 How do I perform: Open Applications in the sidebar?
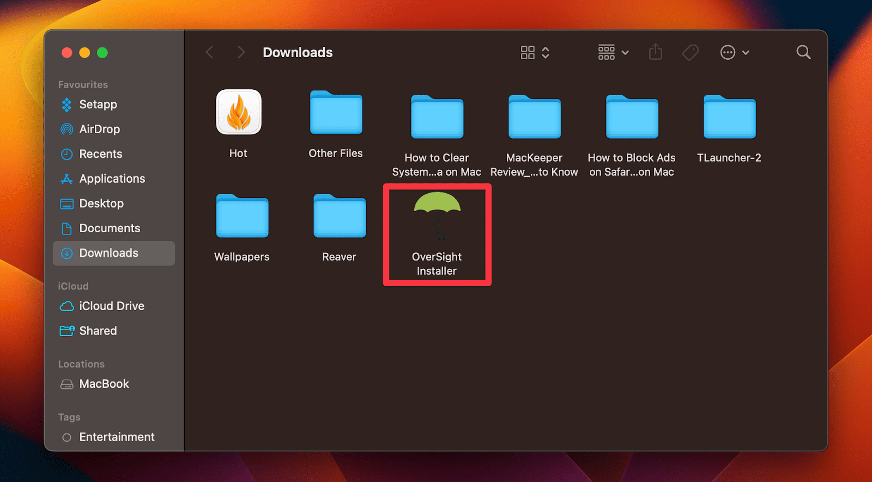[113, 178]
